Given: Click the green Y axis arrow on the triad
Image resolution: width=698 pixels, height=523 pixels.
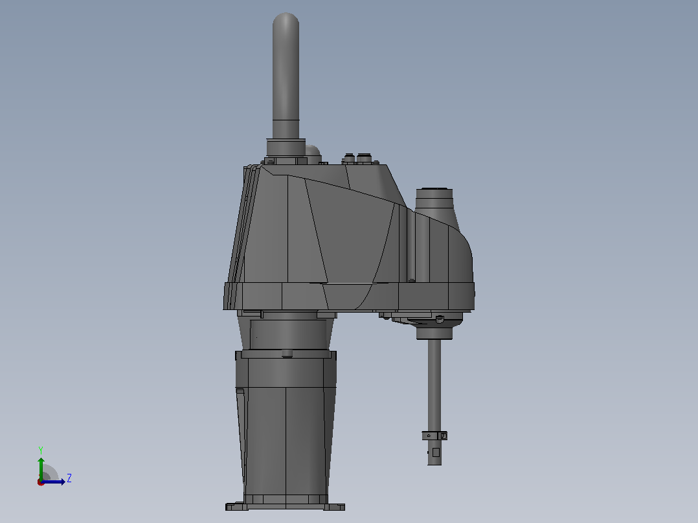Looking at the screenshot, I should coord(41,468).
